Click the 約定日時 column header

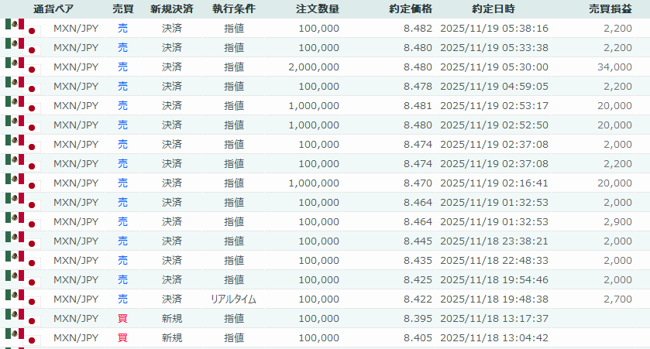[494, 9]
